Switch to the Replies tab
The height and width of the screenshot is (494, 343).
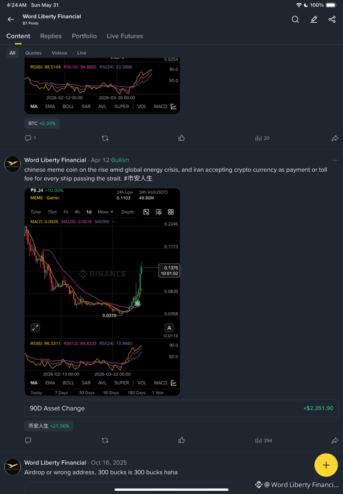[x=51, y=36]
